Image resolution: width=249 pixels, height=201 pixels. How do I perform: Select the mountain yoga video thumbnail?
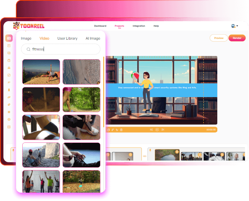(x=41, y=72)
